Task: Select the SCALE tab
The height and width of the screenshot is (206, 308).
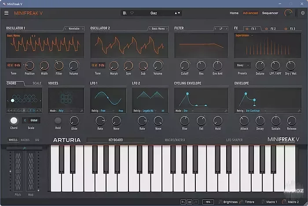Action: (37, 83)
